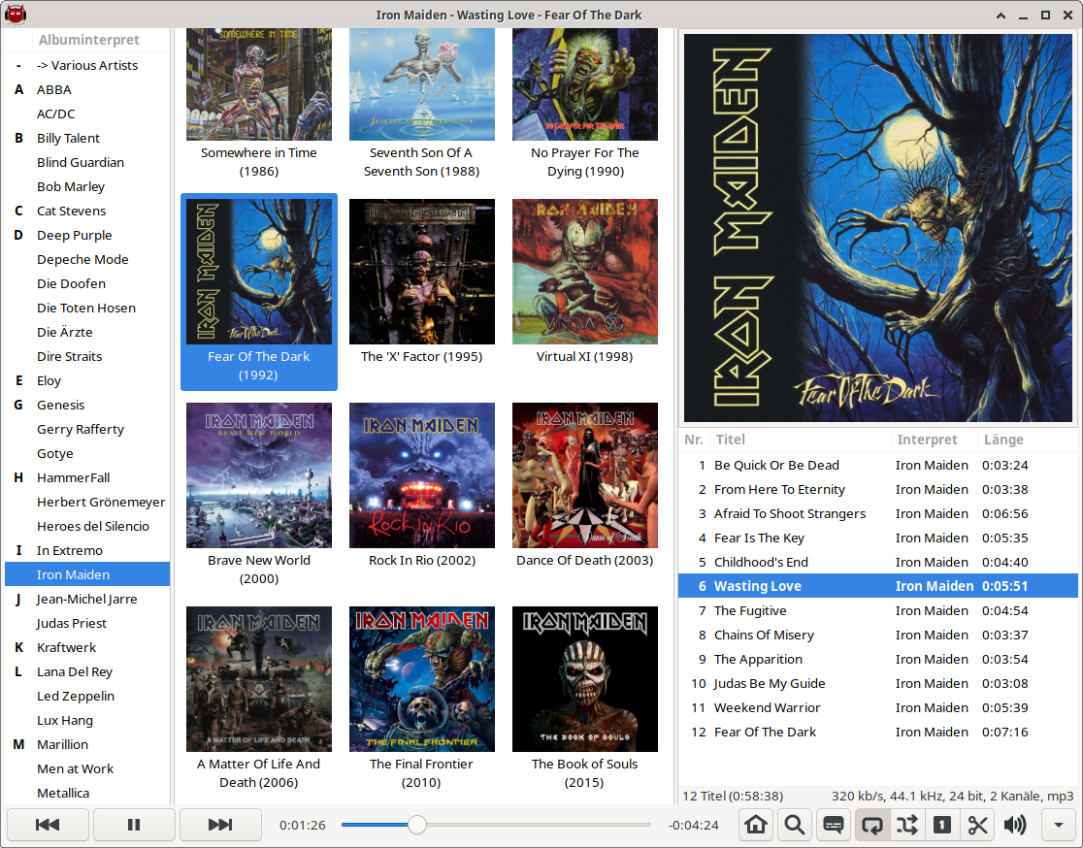Pause the current playback
Image resolution: width=1083 pixels, height=848 pixels.
tap(134, 825)
